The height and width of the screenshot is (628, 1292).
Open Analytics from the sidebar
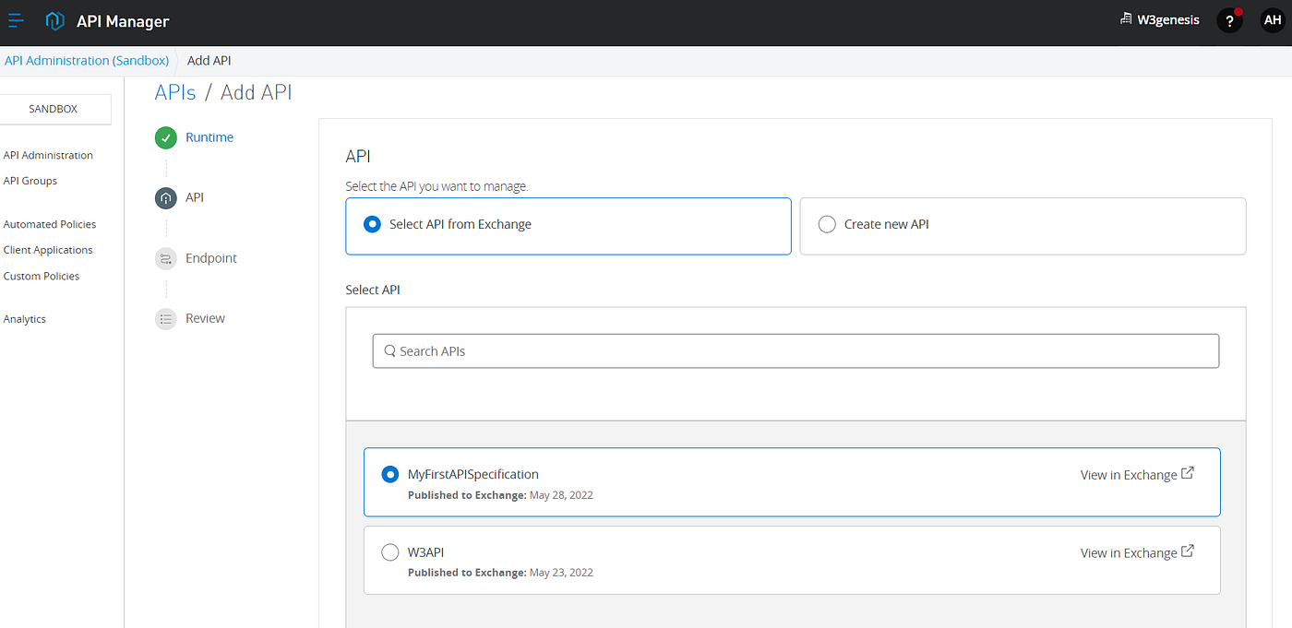25,319
